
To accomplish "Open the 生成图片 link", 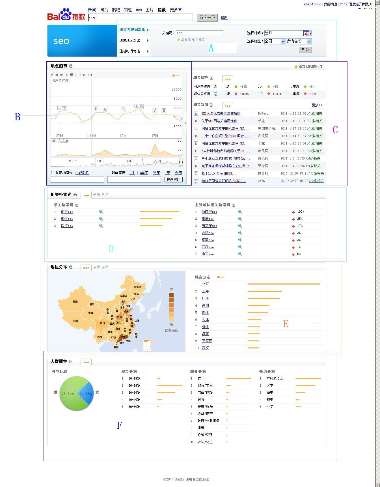I will point(82,173).
